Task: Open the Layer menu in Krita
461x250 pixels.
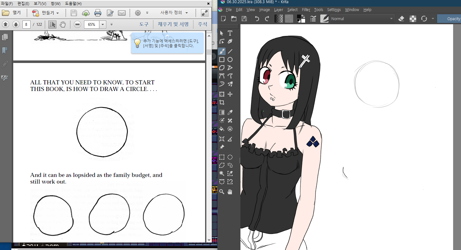Action: click(x=278, y=10)
